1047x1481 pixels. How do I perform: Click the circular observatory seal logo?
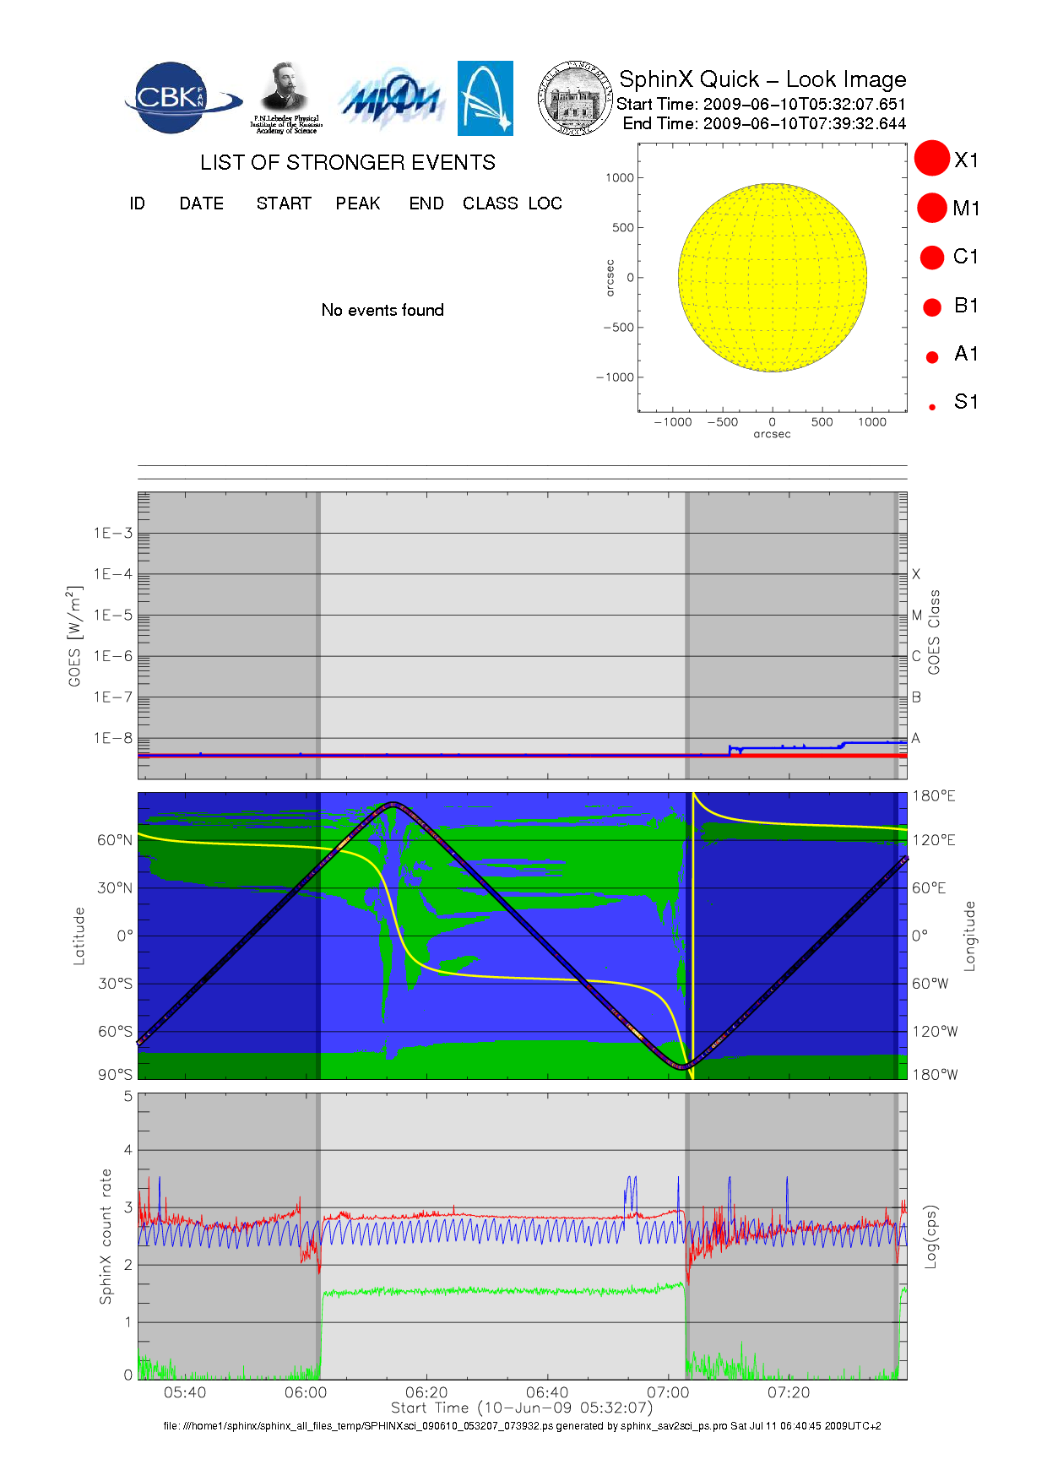[x=575, y=98]
